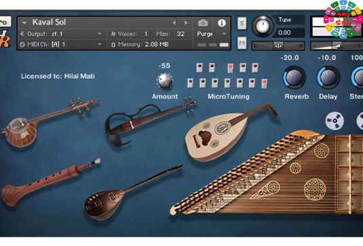Screen dimensions: 363x246
Task: Click the MIDI channel port icon
Action: (x=22, y=45)
